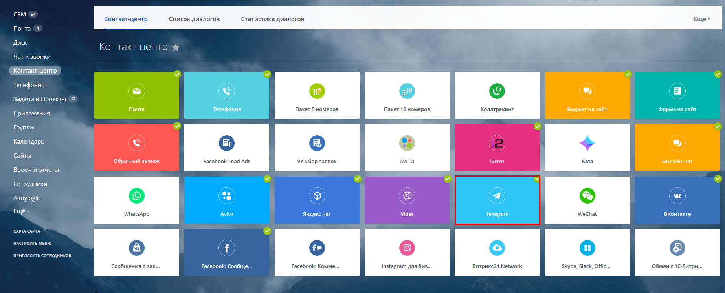Switch to the Контакт-центр tab
Image resolution: width=725 pixels, height=293 pixels.
tap(126, 19)
